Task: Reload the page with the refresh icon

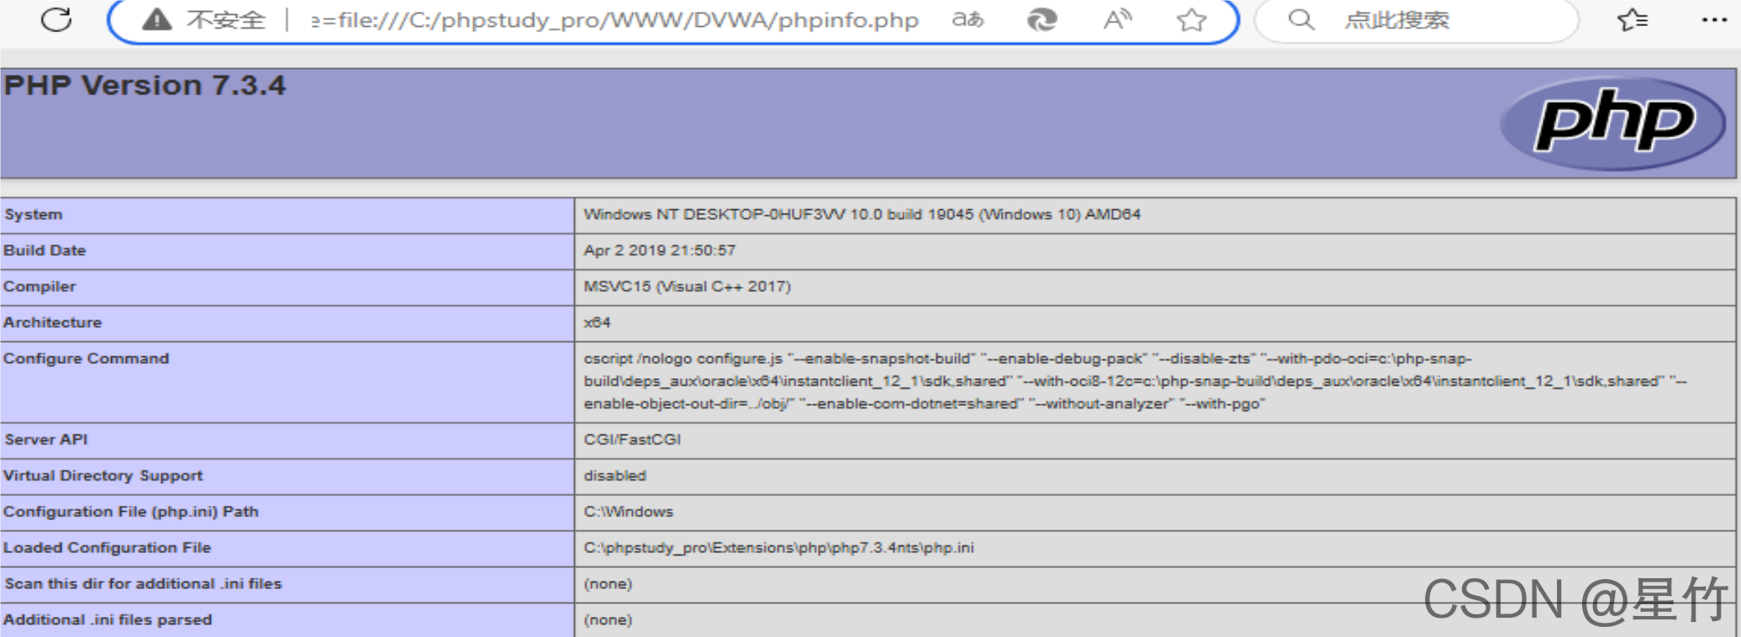Action: pyautogui.click(x=56, y=18)
